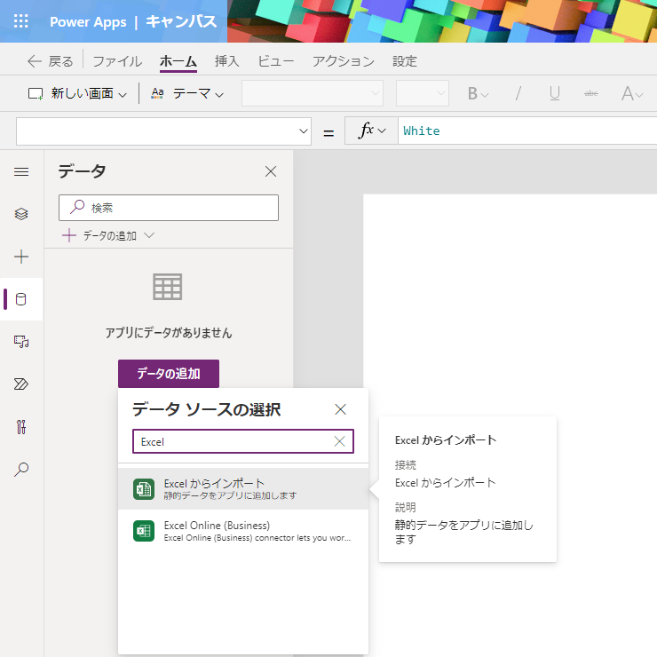Switch to the ビュー tab
The image size is (657, 657).
click(276, 61)
